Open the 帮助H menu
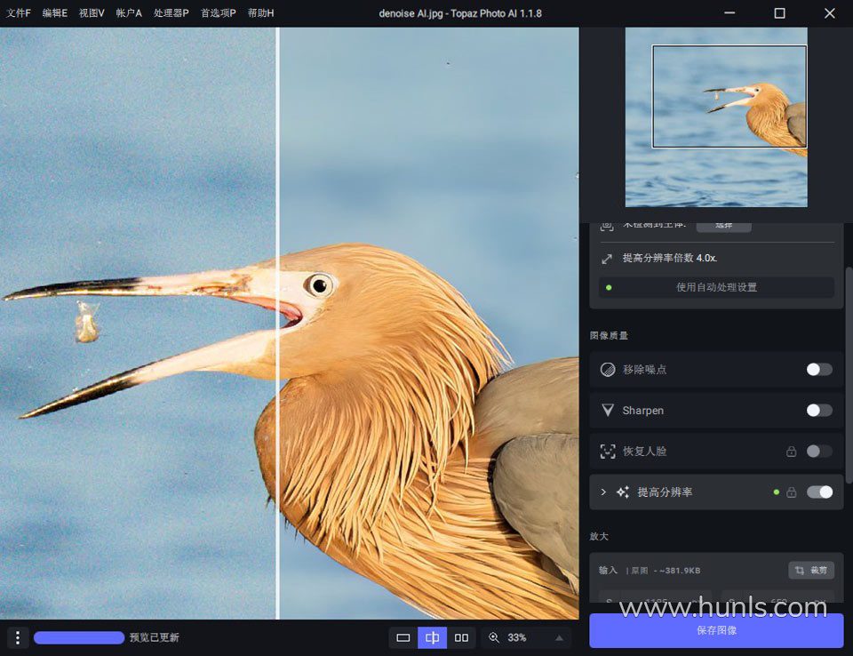 (x=260, y=13)
